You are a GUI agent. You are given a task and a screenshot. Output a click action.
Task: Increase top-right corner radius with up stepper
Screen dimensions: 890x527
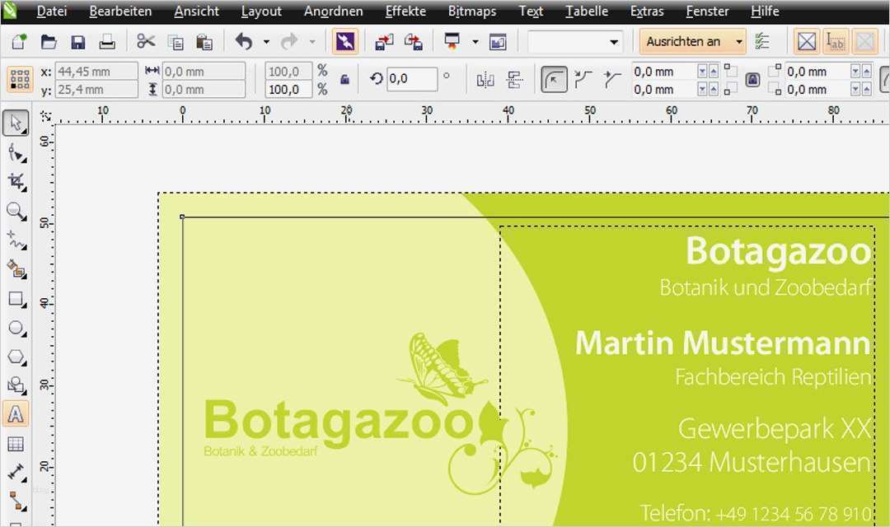[x=867, y=72]
